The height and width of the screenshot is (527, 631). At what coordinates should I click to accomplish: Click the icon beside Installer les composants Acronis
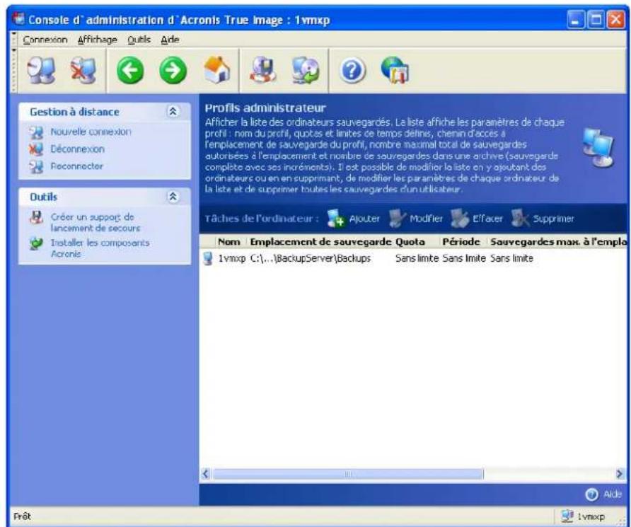pyautogui.click(x=36, y=243)
